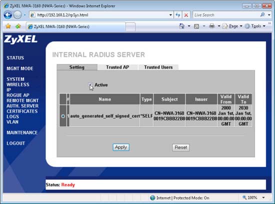Expand the Print options dropdown arrow
275x204 pixels.
click(219, 26)
